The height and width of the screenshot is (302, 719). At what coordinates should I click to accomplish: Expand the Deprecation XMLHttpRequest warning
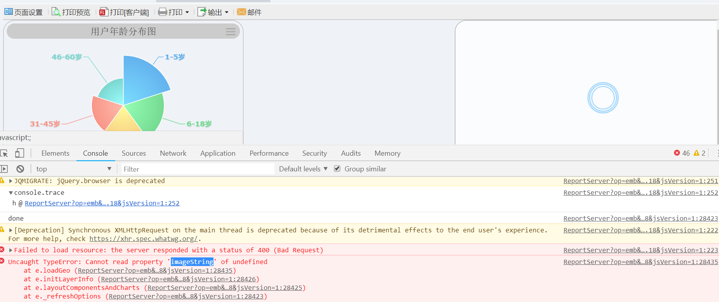(x=11, y=230)
